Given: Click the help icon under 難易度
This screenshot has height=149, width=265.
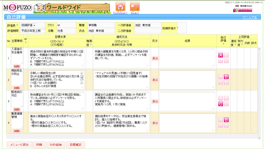Looking at the screenshot, I should [91, 44].
